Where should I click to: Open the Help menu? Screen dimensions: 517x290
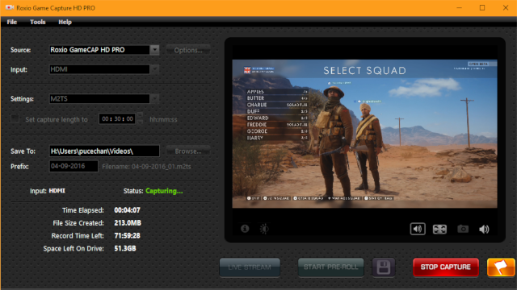(65, 22)
